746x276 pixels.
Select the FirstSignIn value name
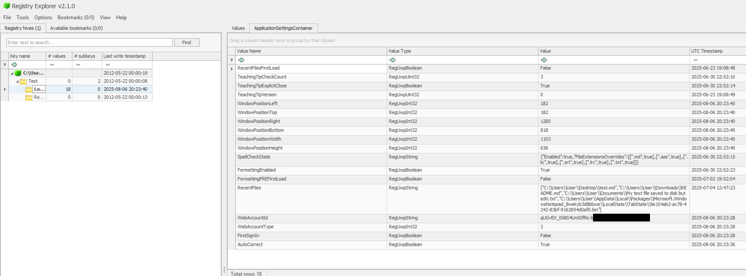click(x=248, y=236)
